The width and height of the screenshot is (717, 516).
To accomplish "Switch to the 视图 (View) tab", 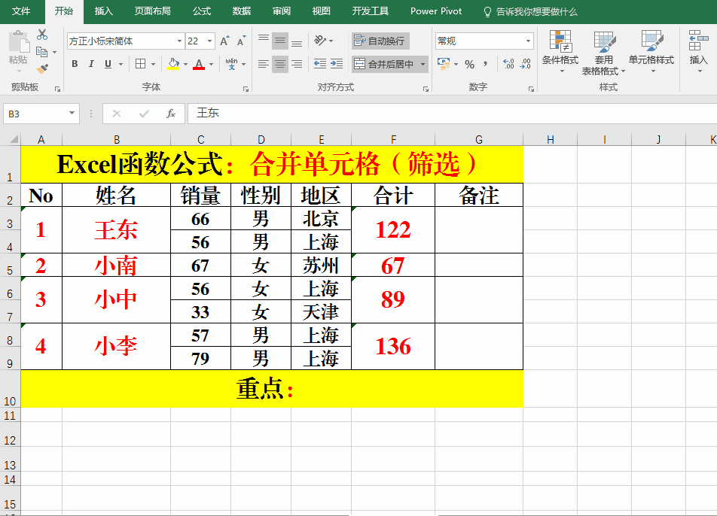I will click(321, 11).
